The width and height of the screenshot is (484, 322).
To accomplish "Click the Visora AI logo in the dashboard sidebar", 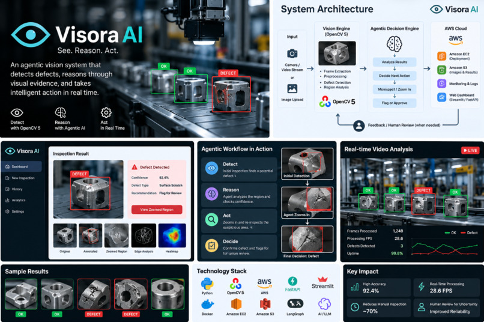I will [x=23, y=151].
